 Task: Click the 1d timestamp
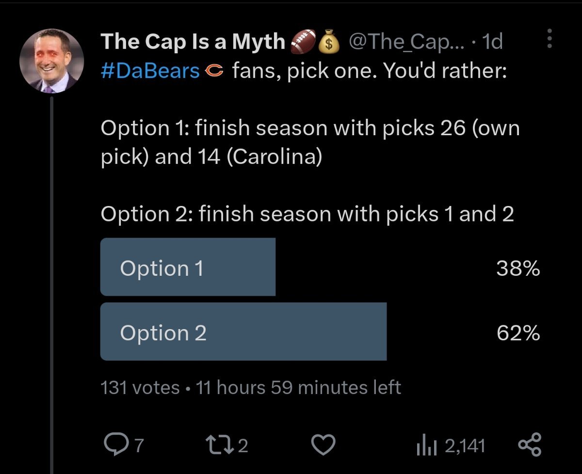493,42
